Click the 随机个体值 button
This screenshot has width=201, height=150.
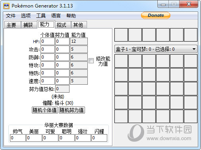tap(45, 110)
